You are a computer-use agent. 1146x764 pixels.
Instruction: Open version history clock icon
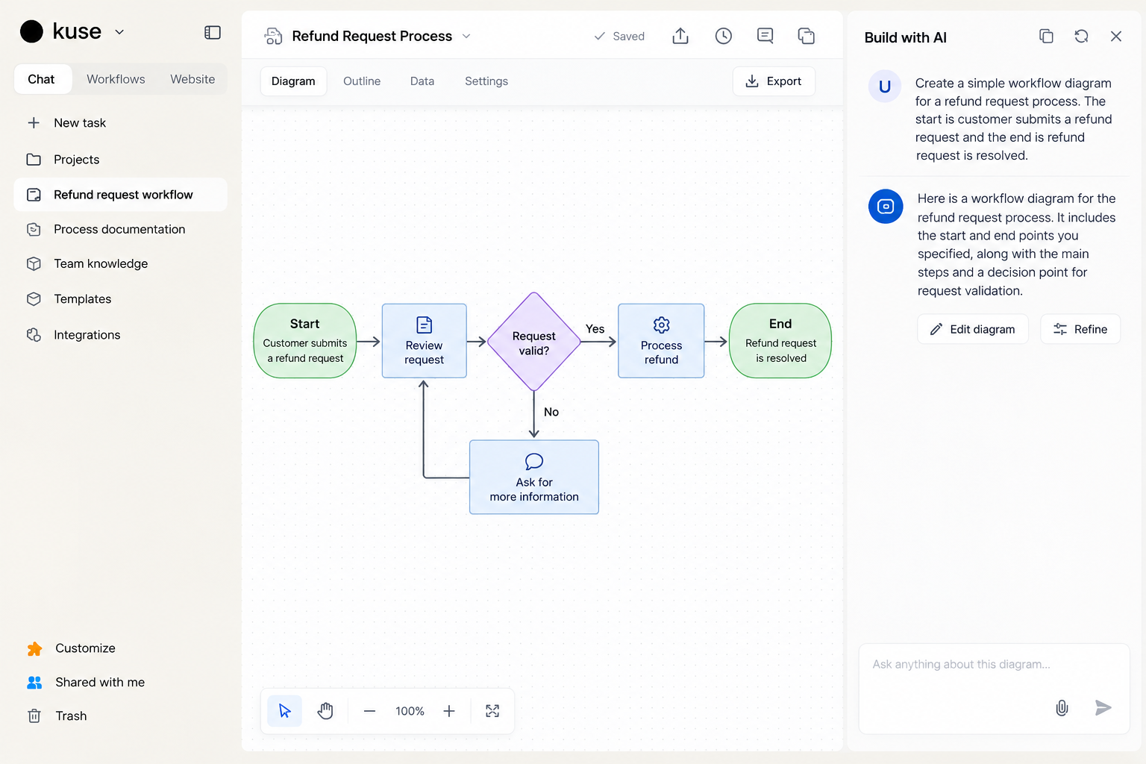tap(724, 36)
